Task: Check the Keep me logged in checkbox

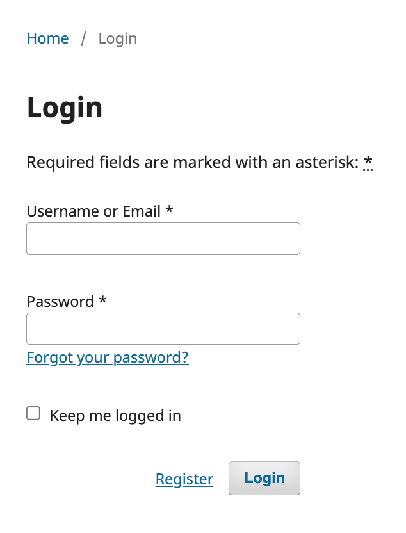Action: [33, 413]
